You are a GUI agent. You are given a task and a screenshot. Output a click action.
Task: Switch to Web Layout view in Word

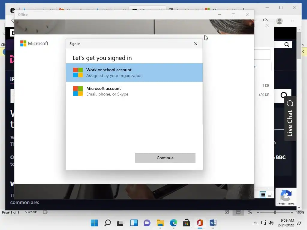click(250, 212)
